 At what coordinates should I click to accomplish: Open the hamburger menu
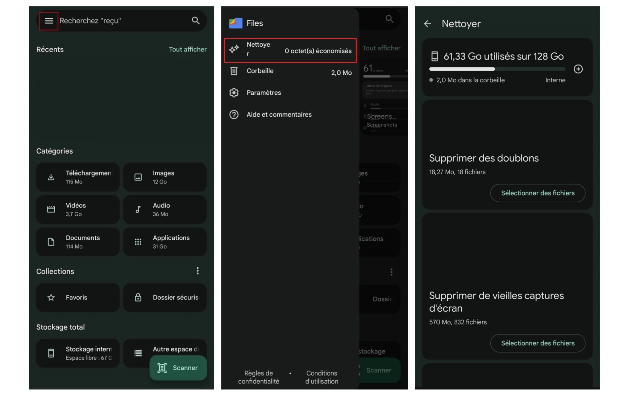[49, 20]
